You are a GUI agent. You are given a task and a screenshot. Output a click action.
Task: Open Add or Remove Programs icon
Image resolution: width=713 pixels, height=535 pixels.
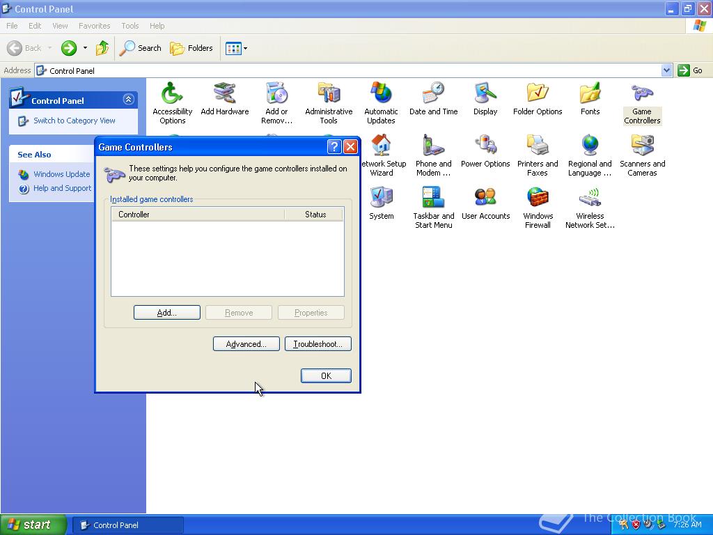276,103
